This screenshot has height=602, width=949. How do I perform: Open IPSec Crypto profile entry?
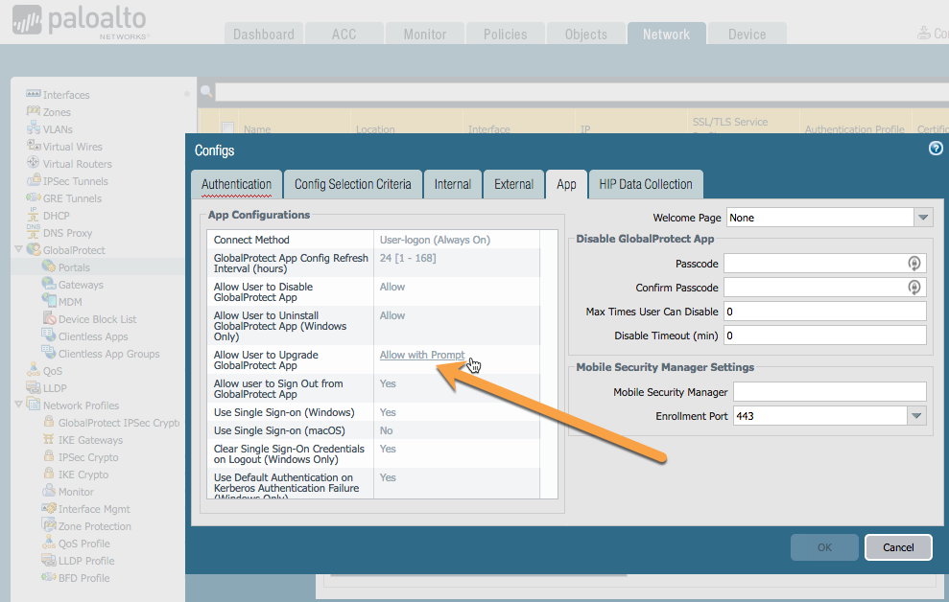pyautogui.click(x=88, y=457)
